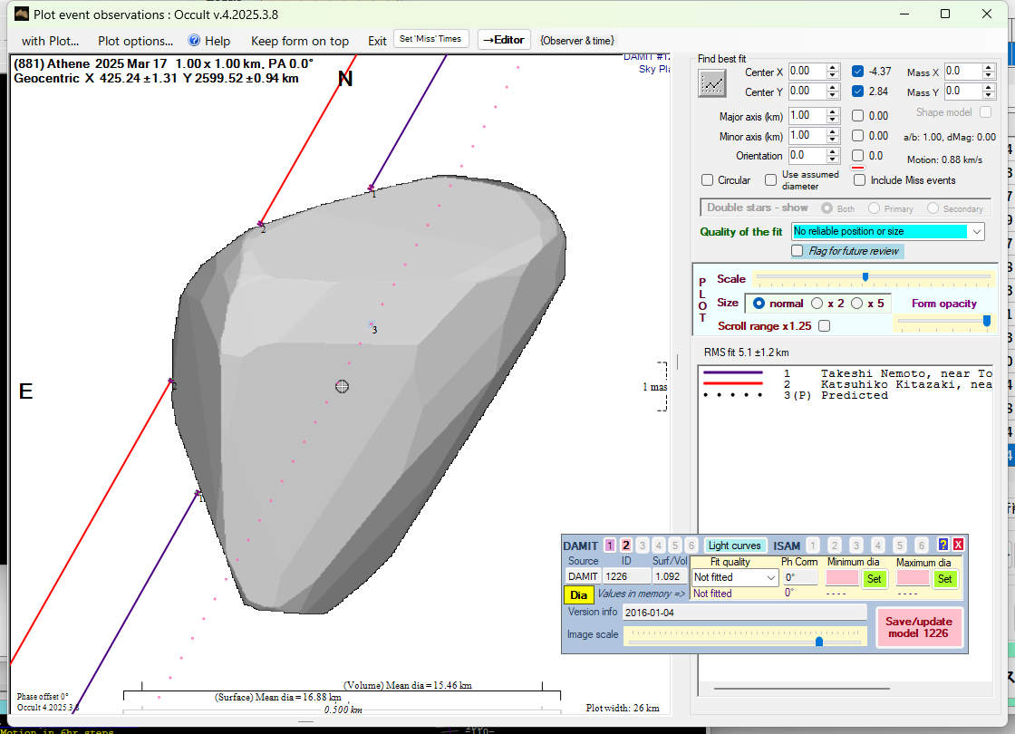Image resolution: width=1015 pixels, height=734 pixels.
Task: Enable the Circular checkbox
Action: click(x=708, y=180)
